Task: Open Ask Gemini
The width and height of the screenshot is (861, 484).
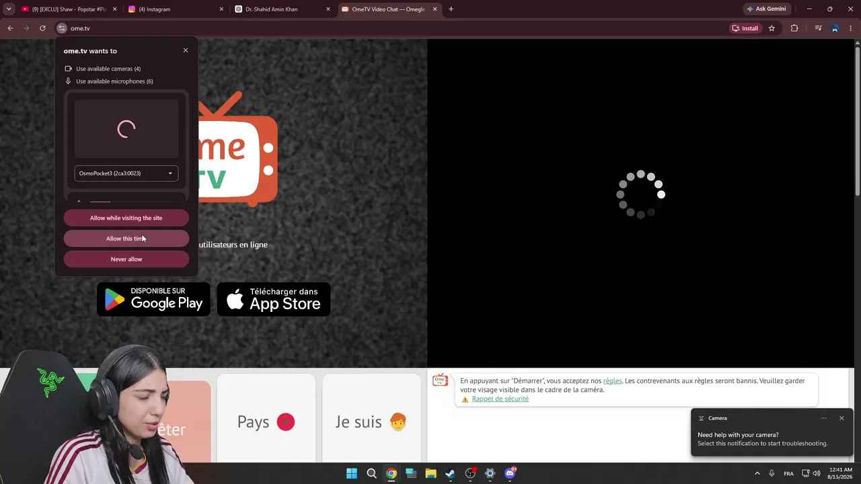Action: coord(766,9)
